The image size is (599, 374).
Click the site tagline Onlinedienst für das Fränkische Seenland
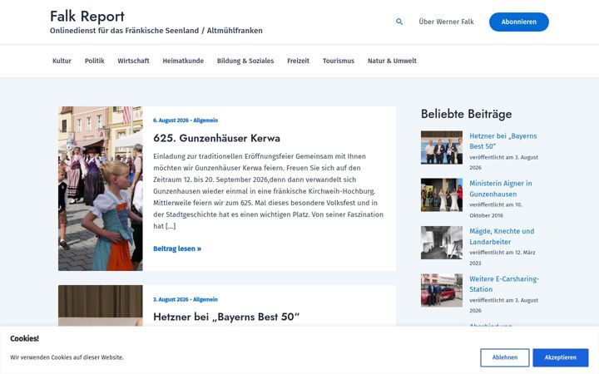pos(156,31)
